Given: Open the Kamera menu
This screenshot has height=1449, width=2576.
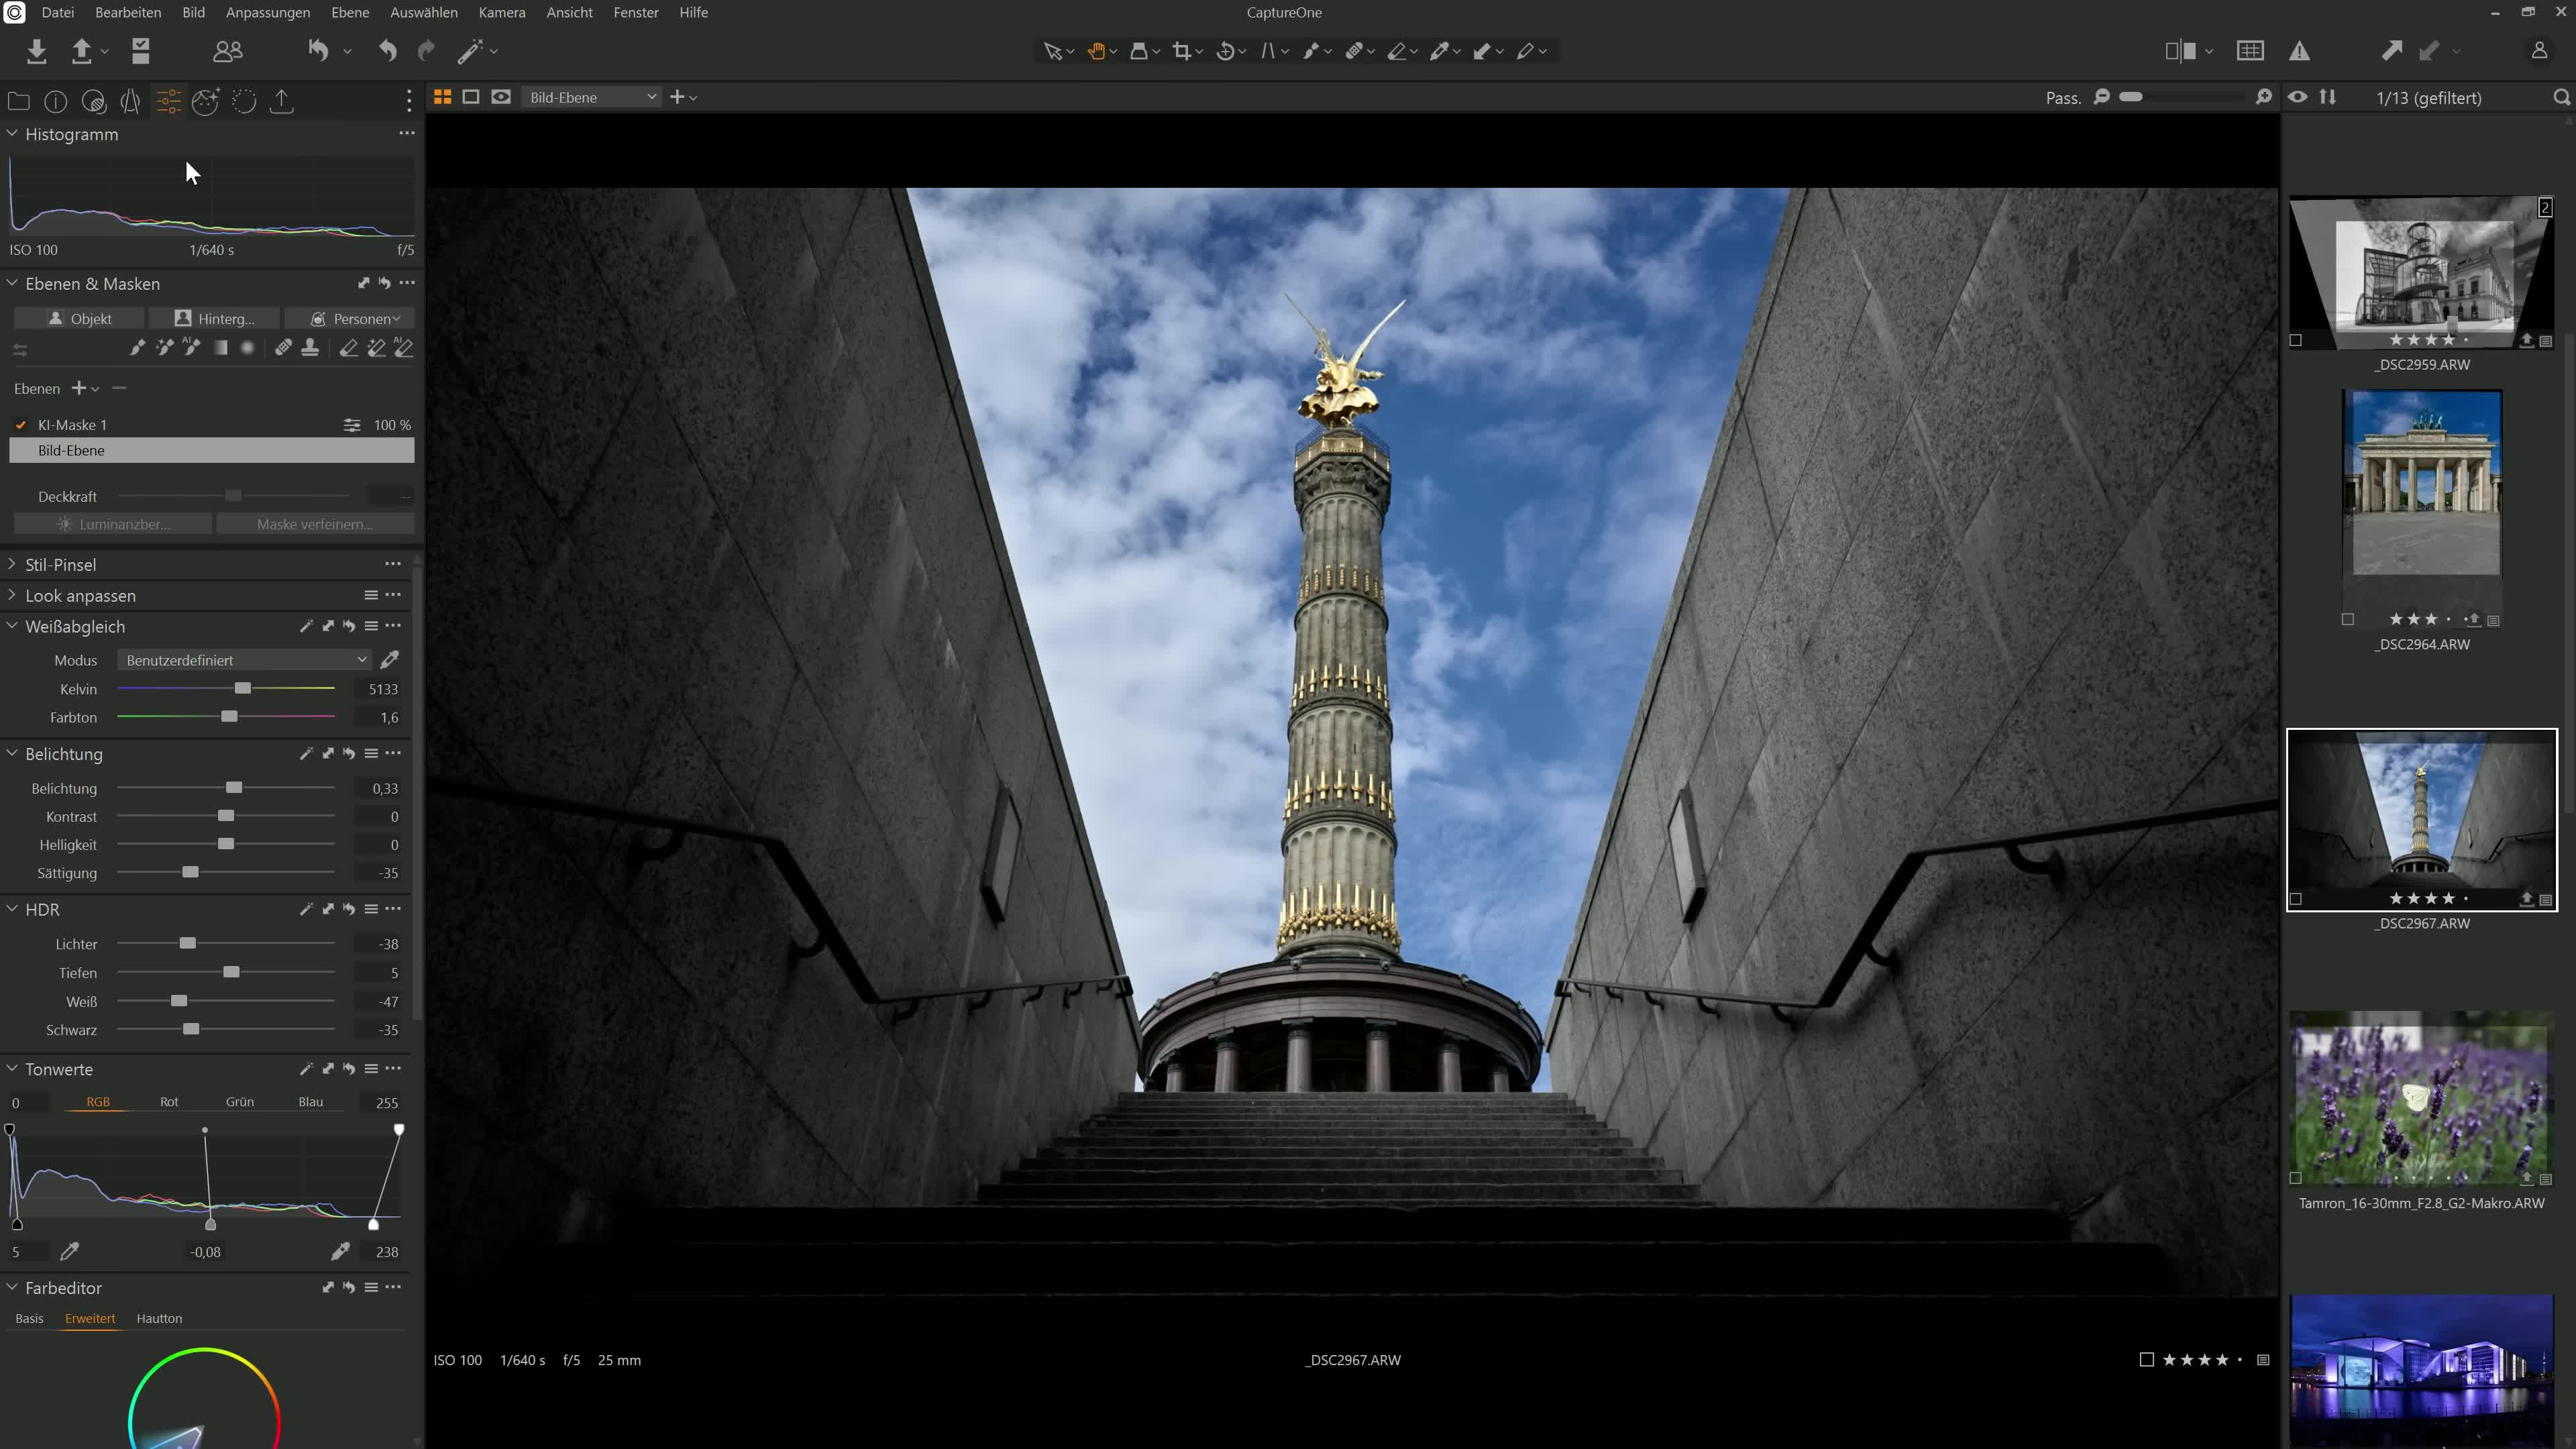Looking at the screenshot, I should (502, 12).
